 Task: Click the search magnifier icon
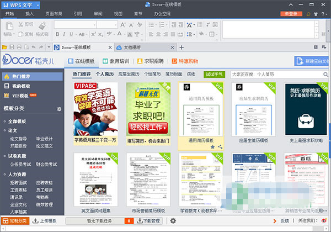click(x=325, y=75)
